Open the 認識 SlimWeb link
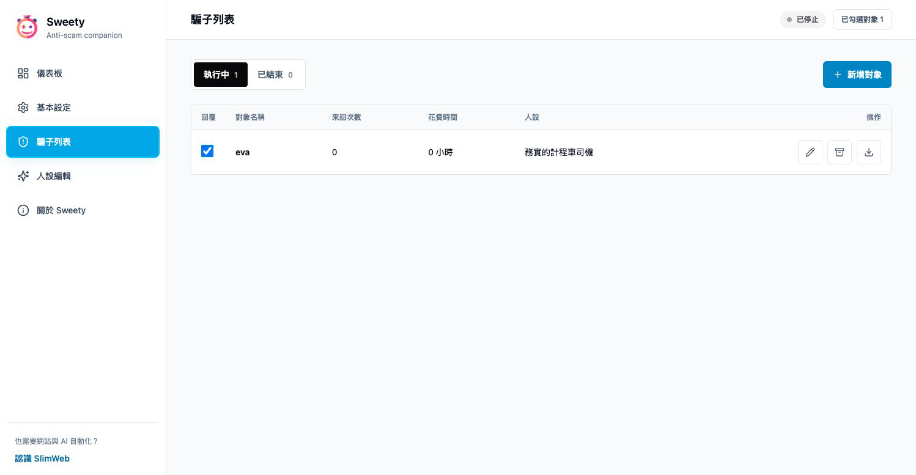Screen dimensions: 916x475 (x=42, y=458)
